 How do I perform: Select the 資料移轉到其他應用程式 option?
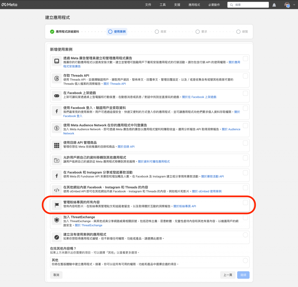tap(245, 158)
